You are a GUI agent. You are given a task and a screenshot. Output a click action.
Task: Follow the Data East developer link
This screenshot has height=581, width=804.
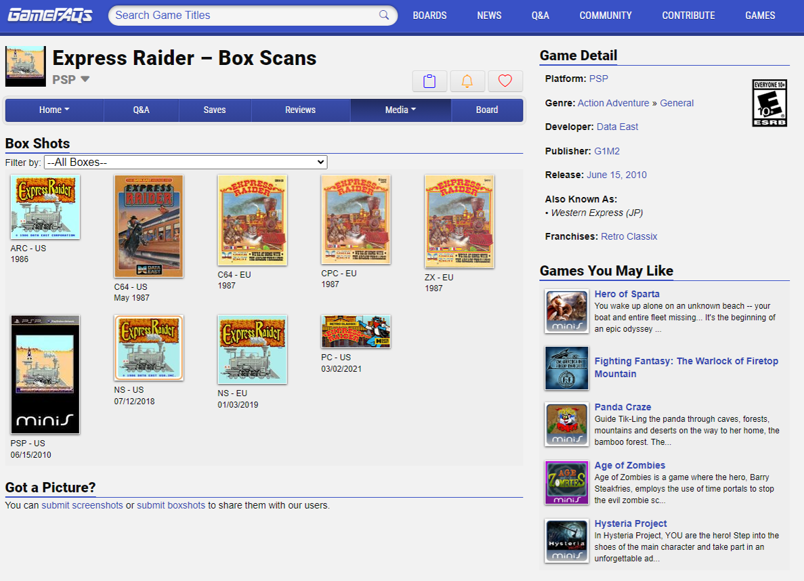(x=617, y=127)
